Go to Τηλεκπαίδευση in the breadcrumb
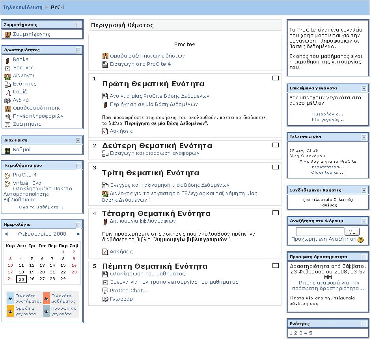 pos(23,7)
